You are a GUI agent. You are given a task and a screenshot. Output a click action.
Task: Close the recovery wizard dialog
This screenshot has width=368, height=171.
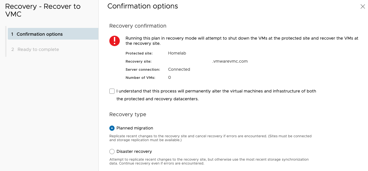363,6
